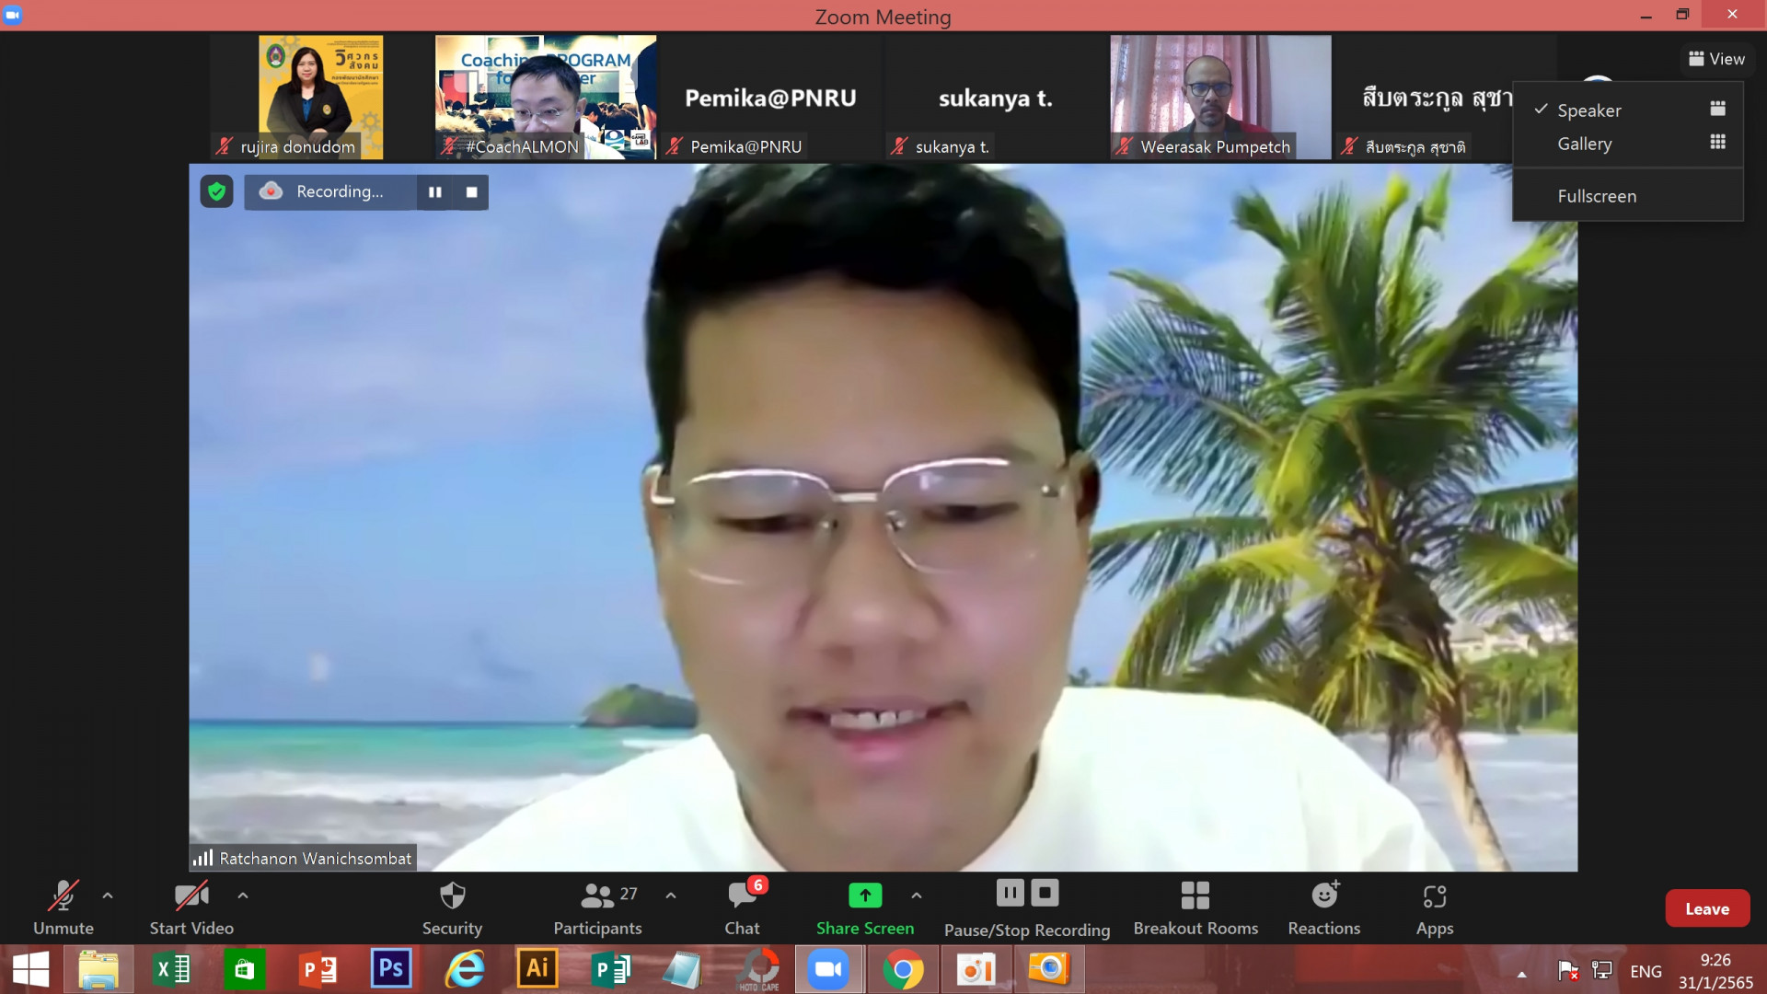Open Breakout Rooms
1767x994 pixels.
[1195, 907]
